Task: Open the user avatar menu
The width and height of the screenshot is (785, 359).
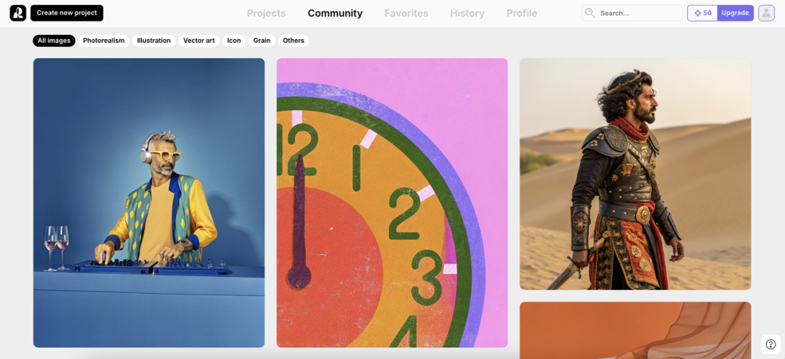Action: 766,13
